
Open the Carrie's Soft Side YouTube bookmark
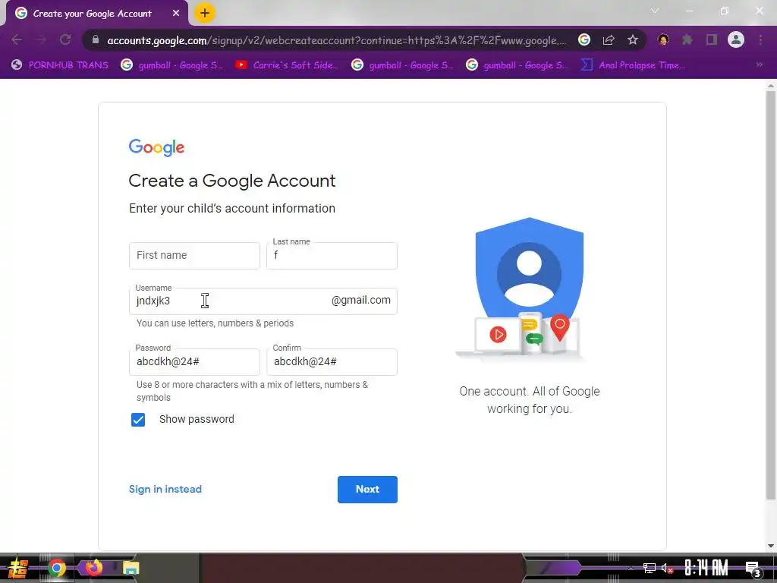tap(287, 65)
